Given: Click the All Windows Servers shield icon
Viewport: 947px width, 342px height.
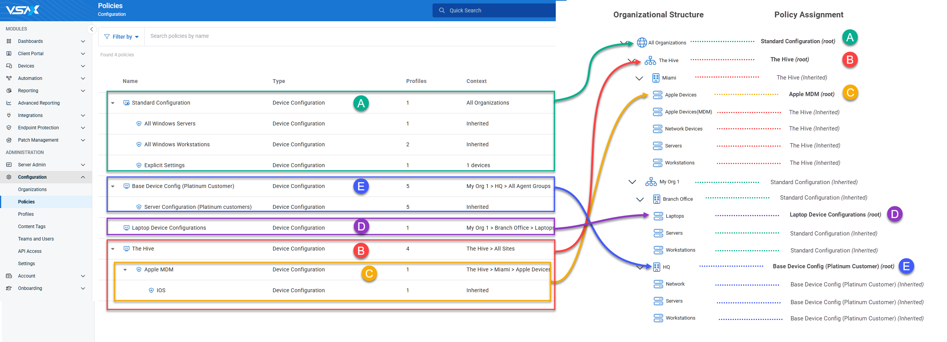Looking at the screenshot, I should pos(139,124).
